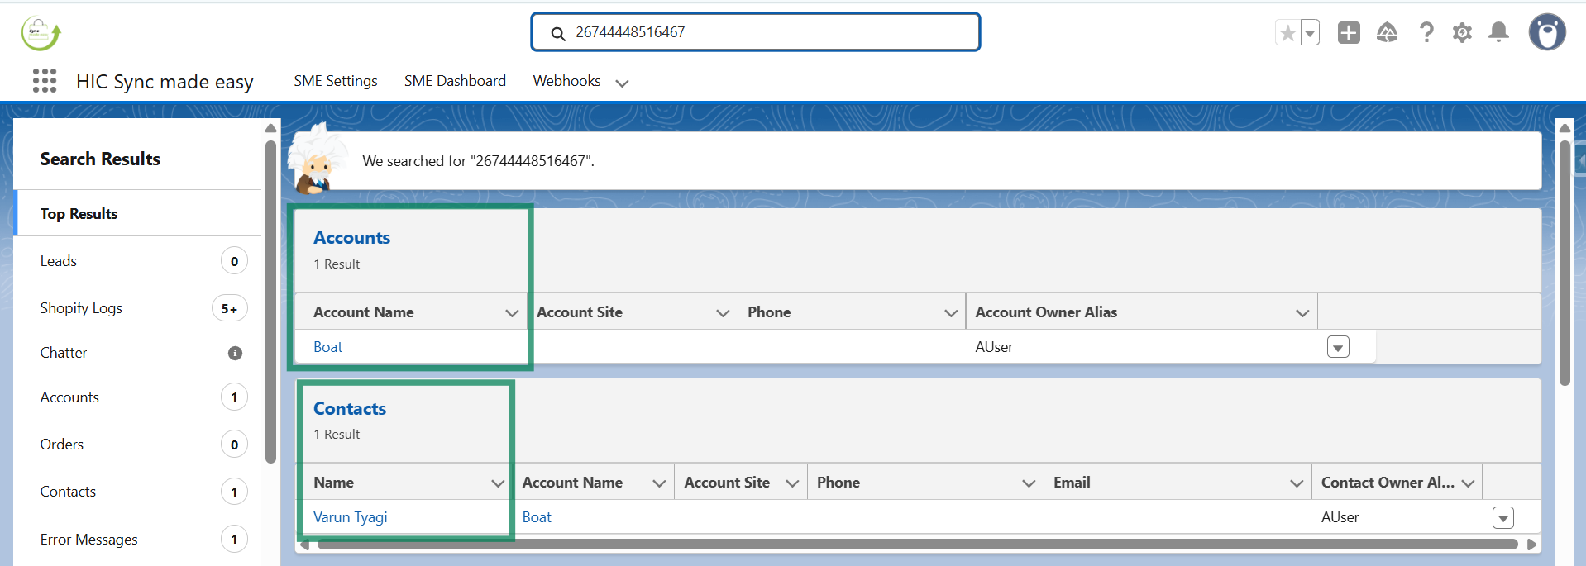Open Email column chevron in Contacts
Image resolution: width=1586 pixels, height=566 pixels.
[x=1297, y=483]
